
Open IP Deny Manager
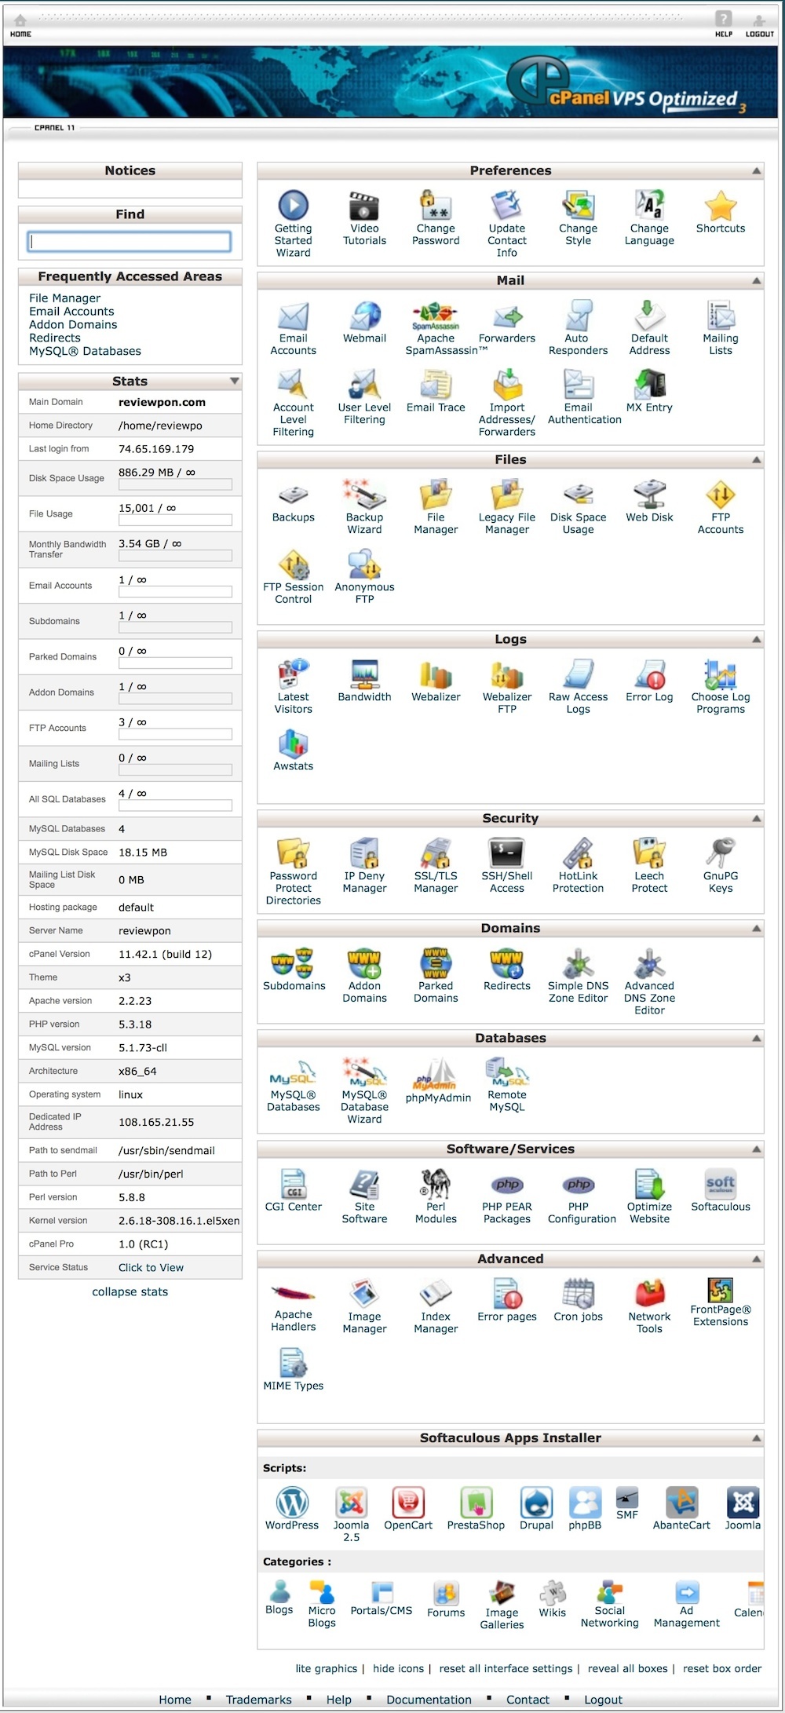(x=364, y=853)
